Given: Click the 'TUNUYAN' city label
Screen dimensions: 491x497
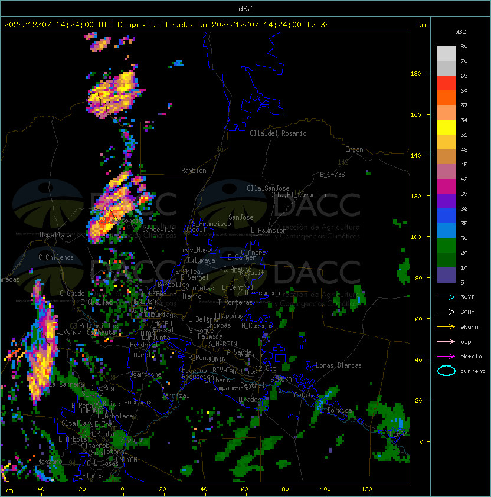Looking at the screenshot, I should (125, 460).
